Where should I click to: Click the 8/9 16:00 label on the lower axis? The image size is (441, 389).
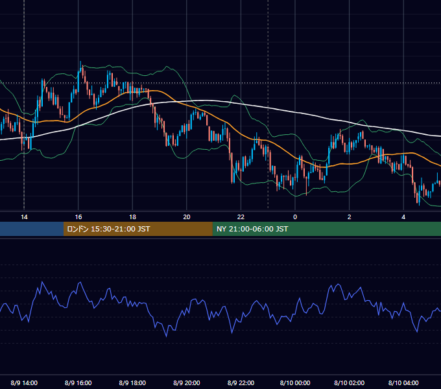click(x=78, y=383)
